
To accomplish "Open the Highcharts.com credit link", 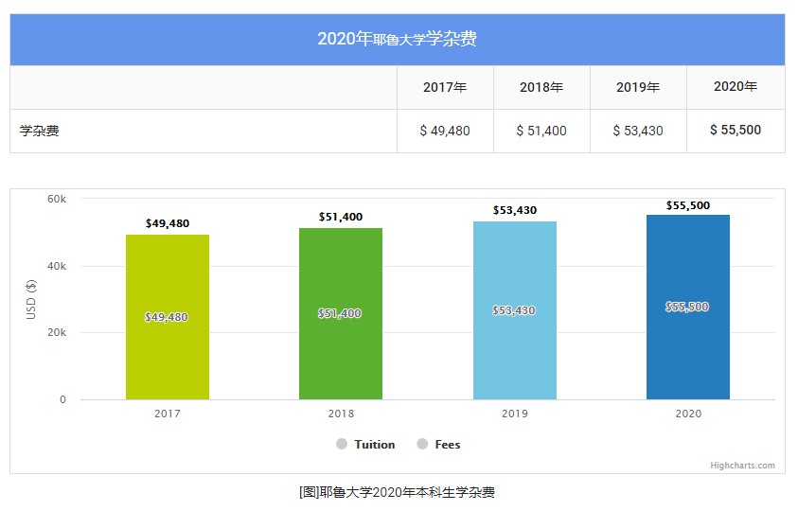I will pos(742,466).
